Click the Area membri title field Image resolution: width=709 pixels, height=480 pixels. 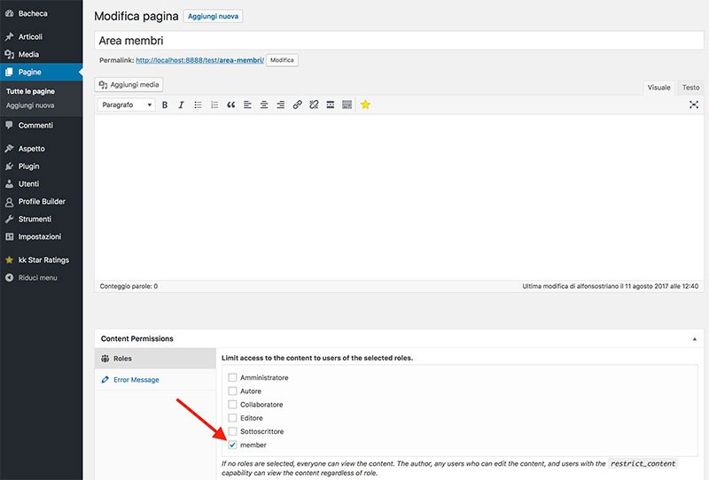point(399,41)
